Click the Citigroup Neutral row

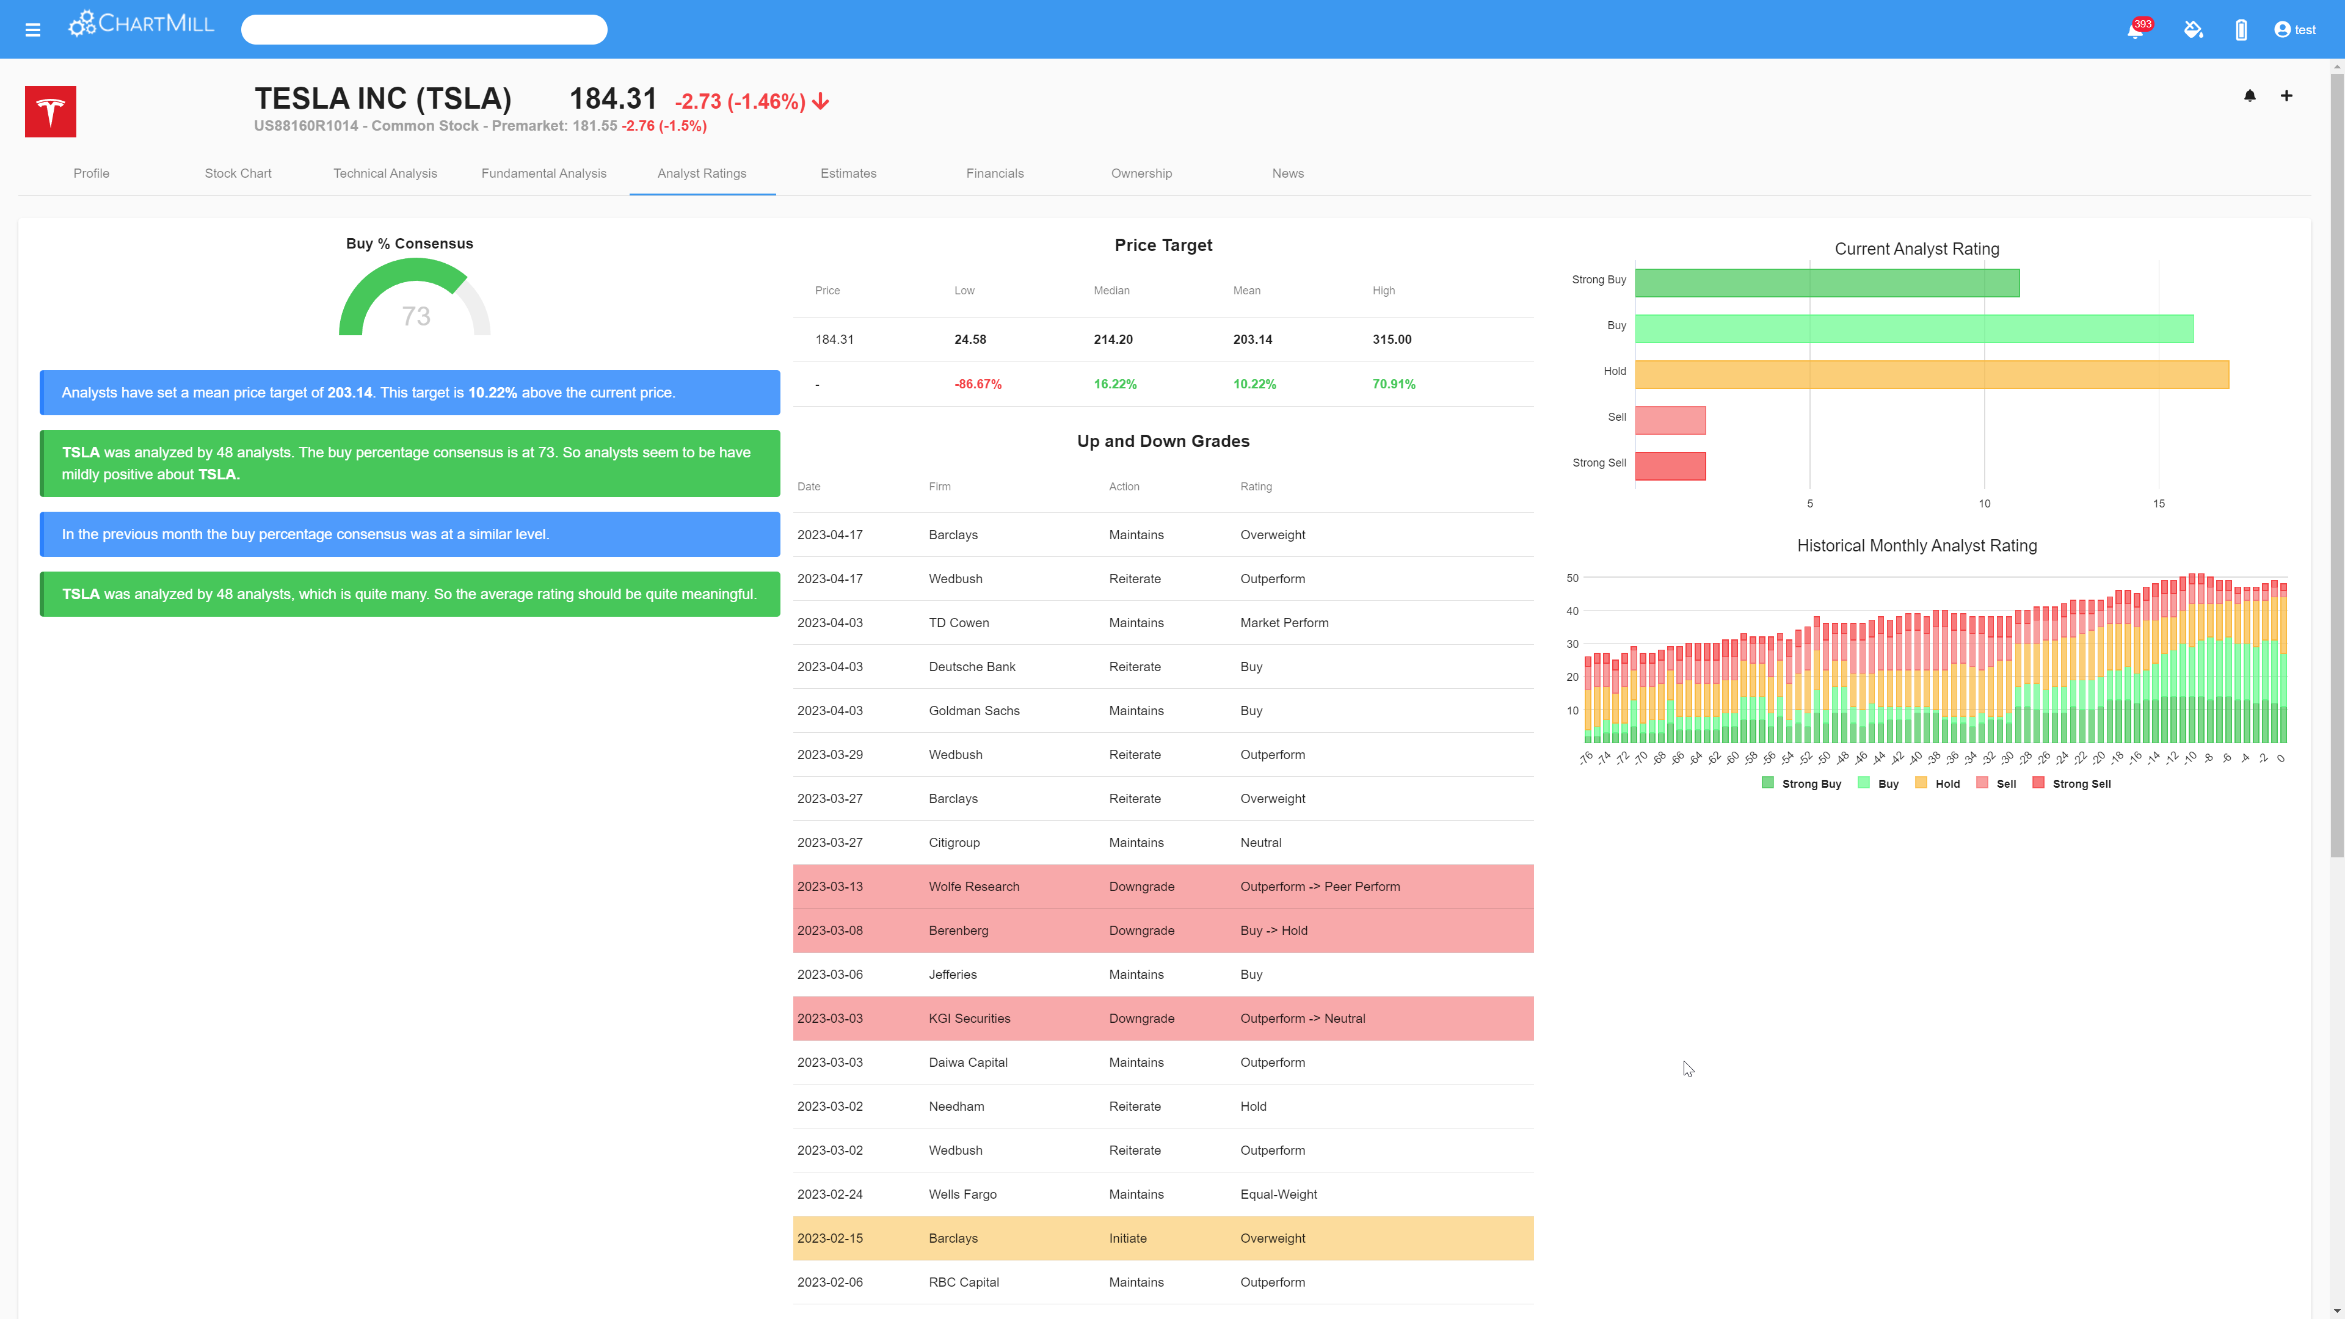pos(1163,843)
